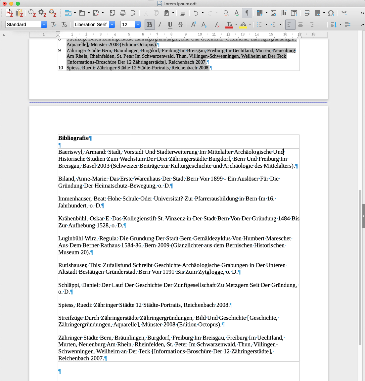
Task: Click the Zotero Add/Edit Citation icon
Action: (x=9, y=13)
